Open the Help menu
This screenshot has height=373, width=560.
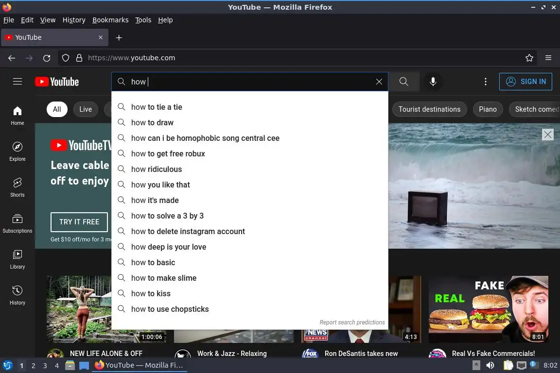click(x=165, y=20)
